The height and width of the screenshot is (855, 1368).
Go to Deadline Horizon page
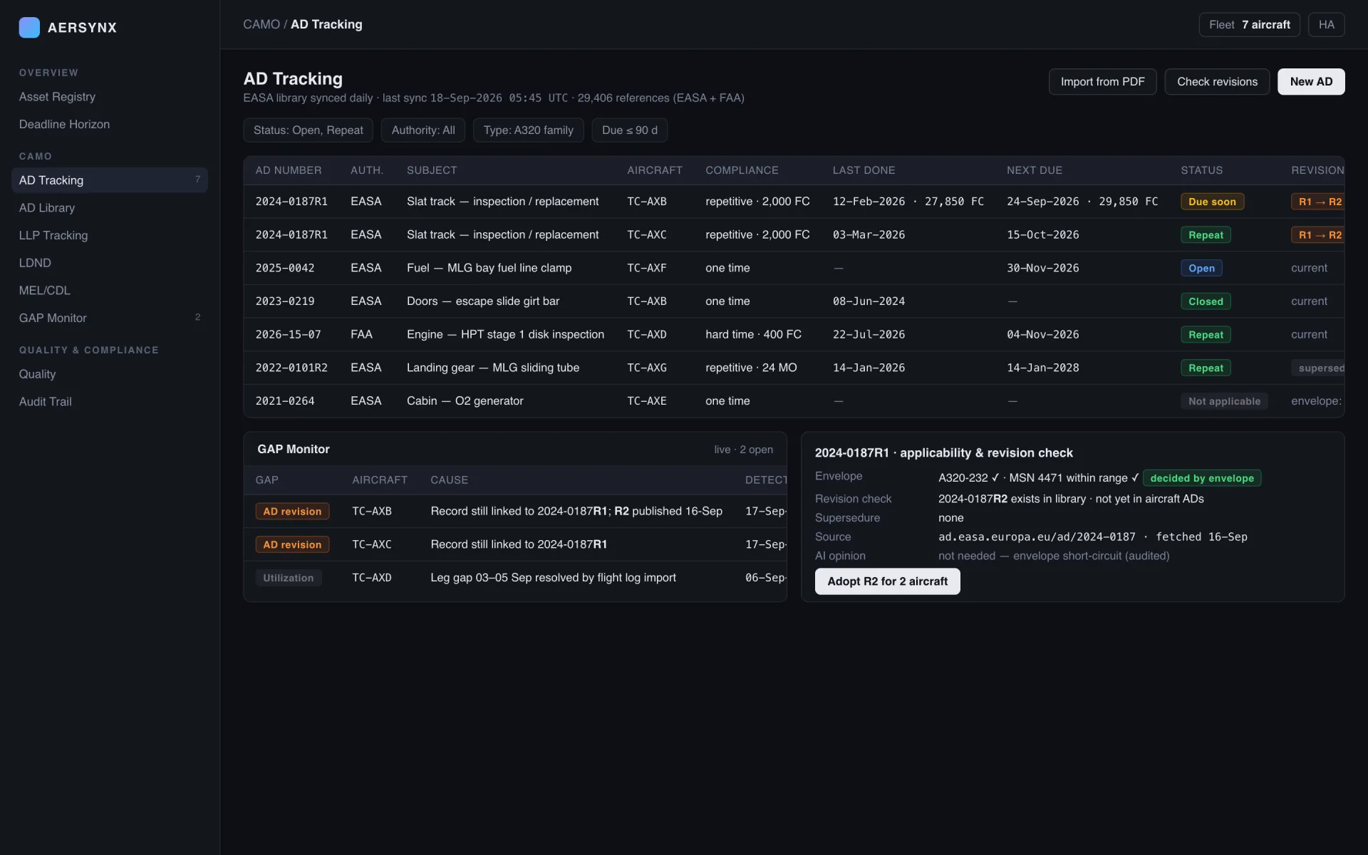(x=110, y=124)
